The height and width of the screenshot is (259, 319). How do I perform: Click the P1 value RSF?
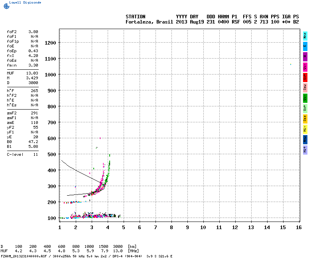pos(236,22)
